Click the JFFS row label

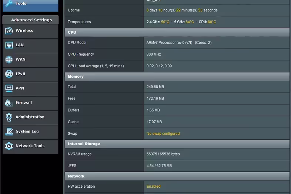click(72, 166)
